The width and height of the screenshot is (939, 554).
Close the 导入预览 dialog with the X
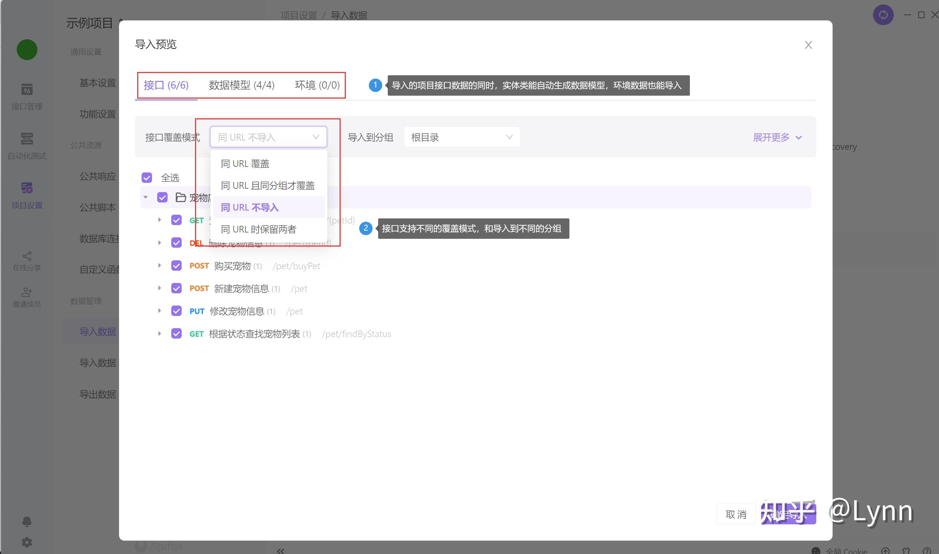coord(808,44)
